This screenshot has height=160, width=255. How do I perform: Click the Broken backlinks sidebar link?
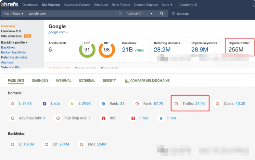[x=13, y=52]
